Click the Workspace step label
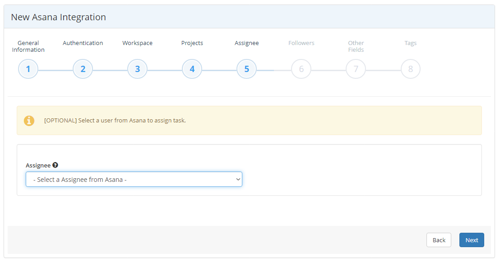The height and width of the screenshot is (262, 500). (137, 43)
